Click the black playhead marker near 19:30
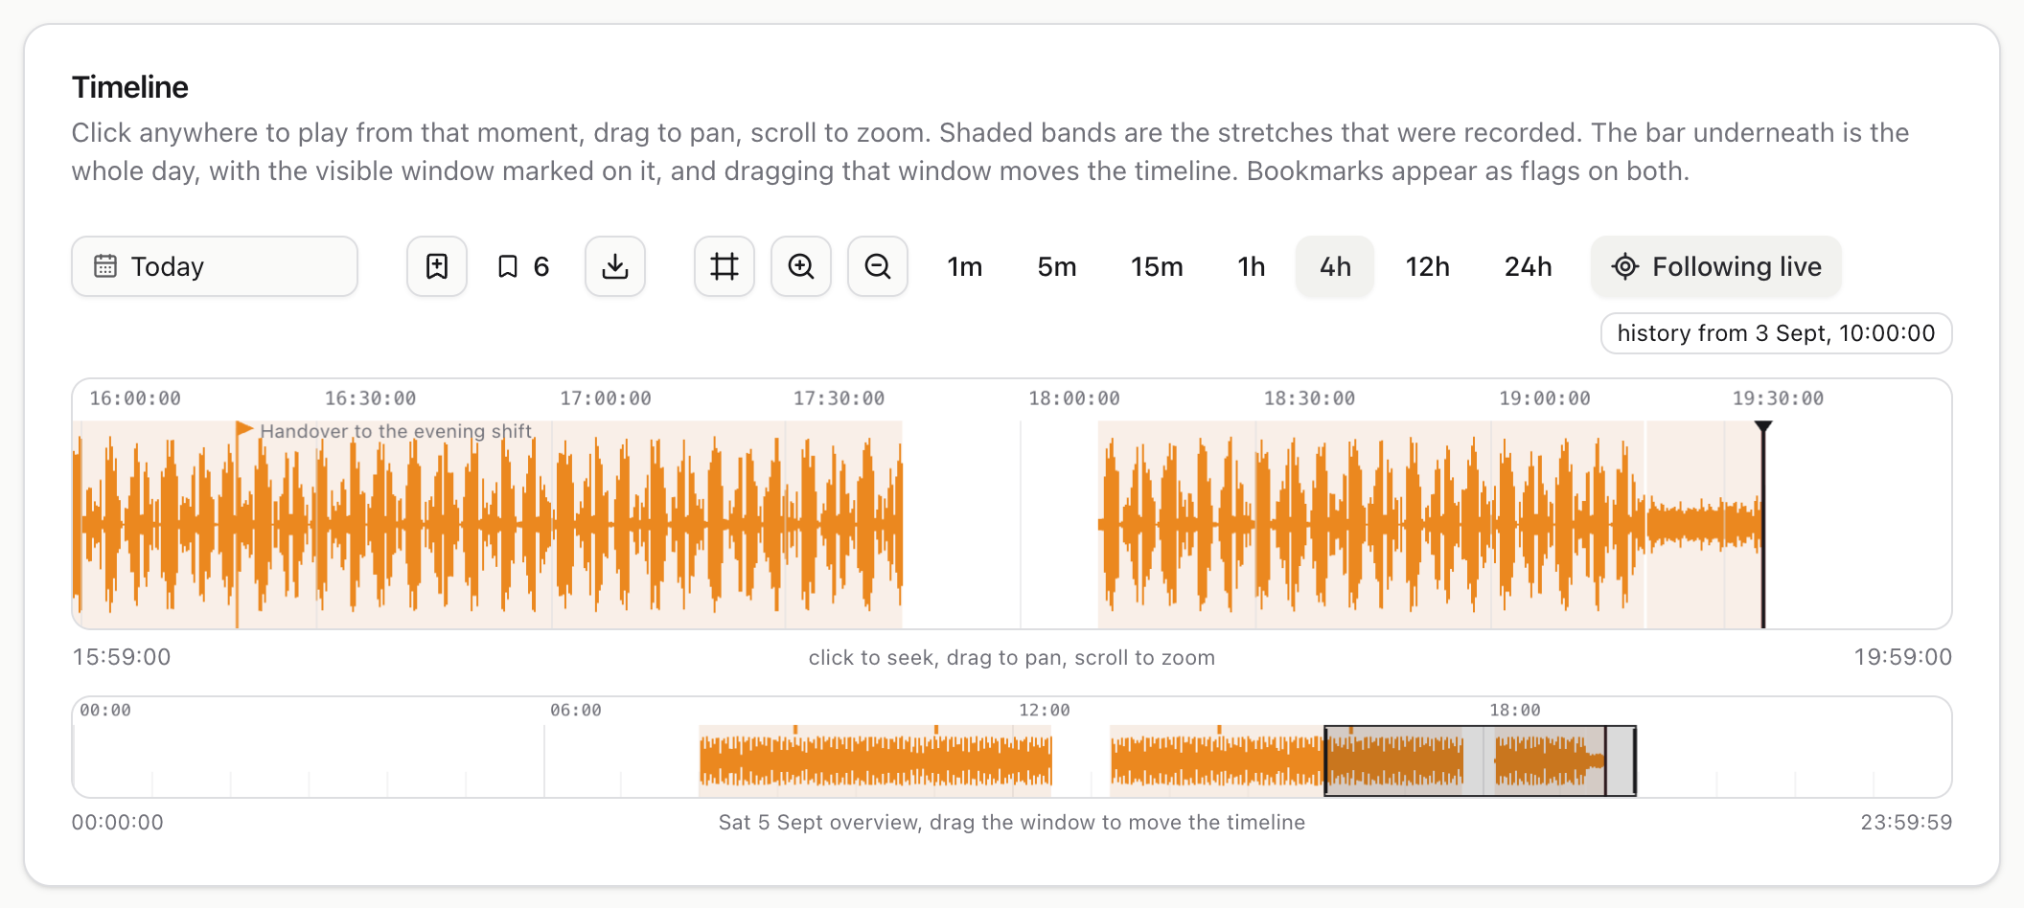This screenshot has height=908, width=2024. pyautogui.click(x=1763, y=427)
